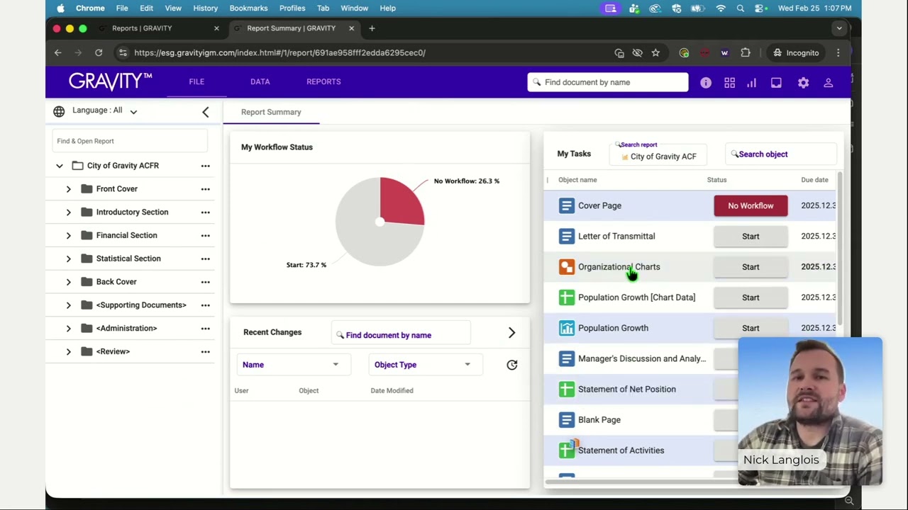This screenshot has width=908, height=510.
Task: Select the Report Summary tab
Action: pos(271,112)
